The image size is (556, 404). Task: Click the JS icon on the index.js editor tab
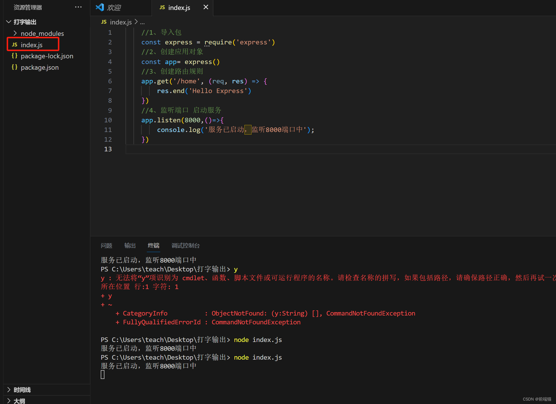pyautogui.click(x=162, y=8)
